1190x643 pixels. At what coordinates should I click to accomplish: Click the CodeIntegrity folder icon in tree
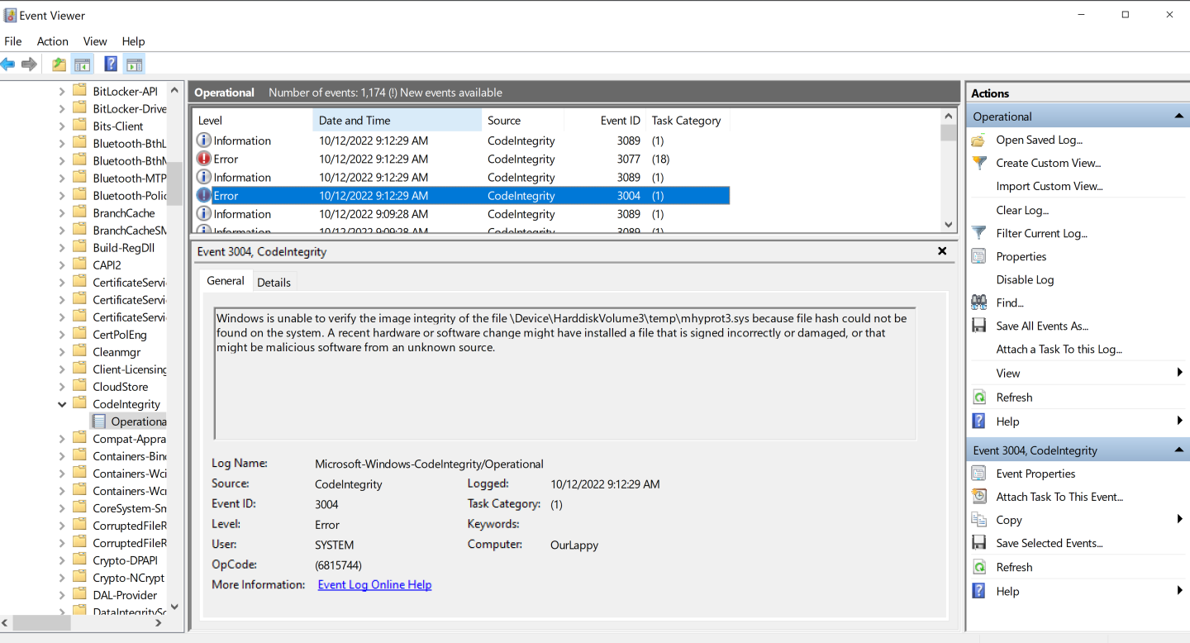79,403
